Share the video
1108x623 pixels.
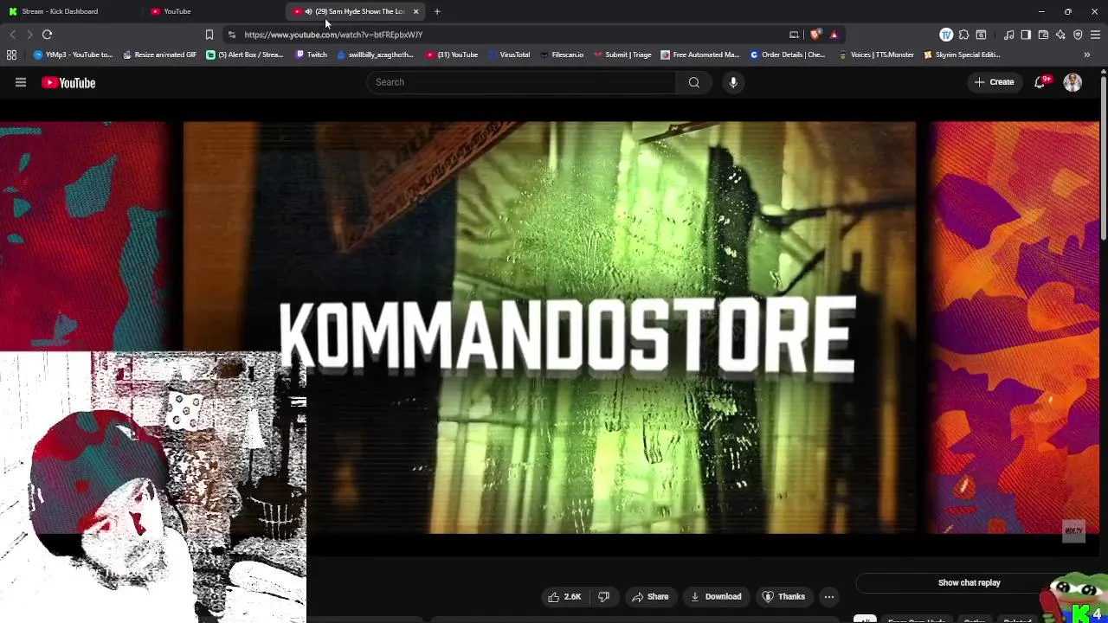[x=650, y=597]
